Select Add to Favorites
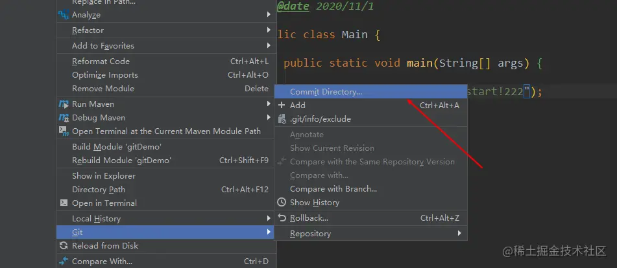Image resolution: width=617 pixels, height=268 pixels. (x=165, y=45)
